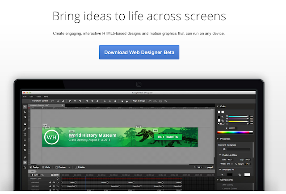Click the align right edges icon

click(x=80, y=101)
